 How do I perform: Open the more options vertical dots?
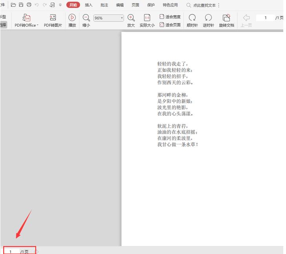point(219,5)
